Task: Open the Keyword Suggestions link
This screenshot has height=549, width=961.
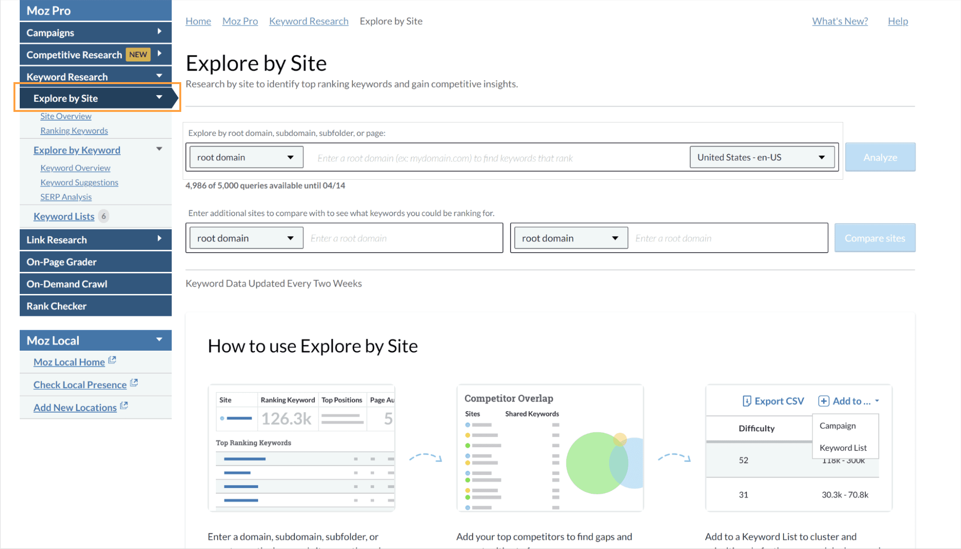Action: coord(79,183)
